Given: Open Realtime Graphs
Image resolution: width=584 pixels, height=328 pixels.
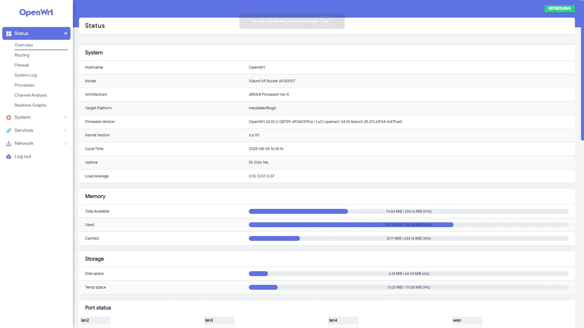Looking at the screenshot, I should point(30,105).
